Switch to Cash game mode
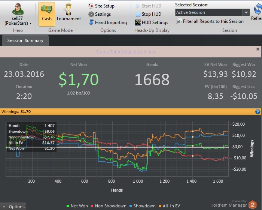Image resolution: width=262 pixels, height=210 pixels. click(47, 14)
